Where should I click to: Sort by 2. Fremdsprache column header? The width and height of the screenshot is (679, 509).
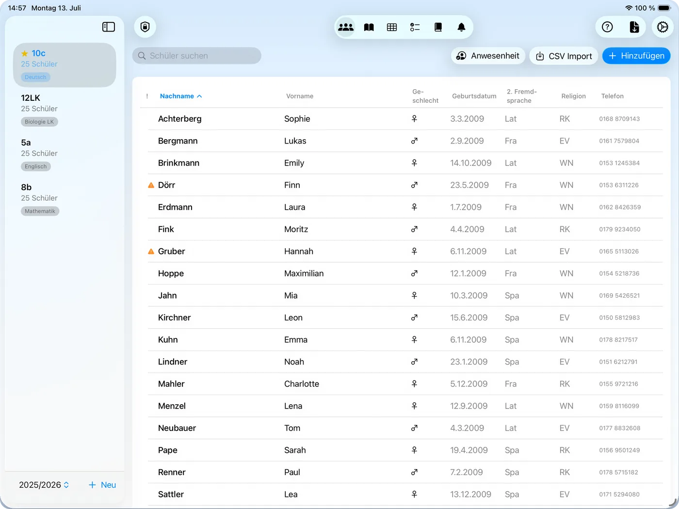click(522, 96)
